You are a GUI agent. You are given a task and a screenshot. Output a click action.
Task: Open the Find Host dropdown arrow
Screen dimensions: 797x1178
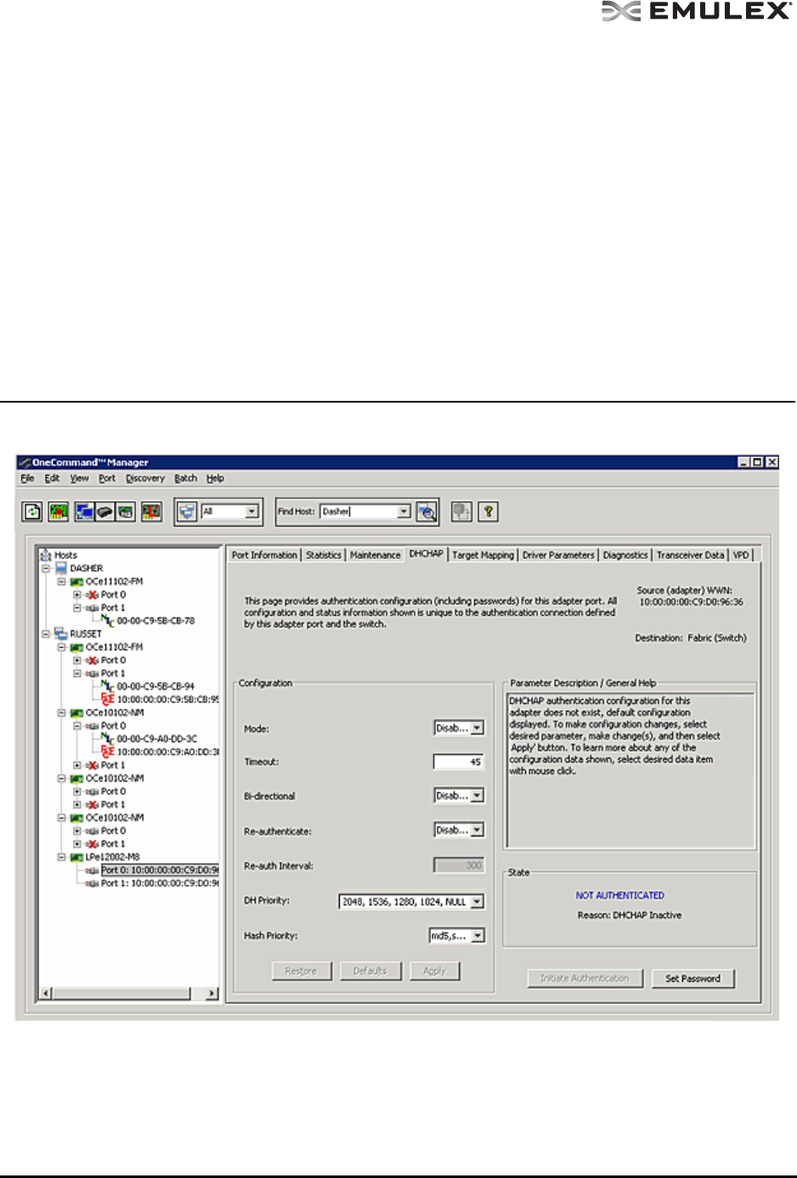pyautogui.click(x=404, y=511)
